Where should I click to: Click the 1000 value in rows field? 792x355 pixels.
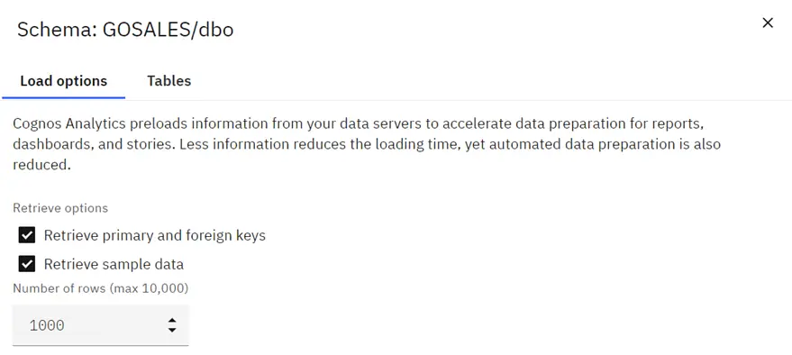click(x=47, y=325)
